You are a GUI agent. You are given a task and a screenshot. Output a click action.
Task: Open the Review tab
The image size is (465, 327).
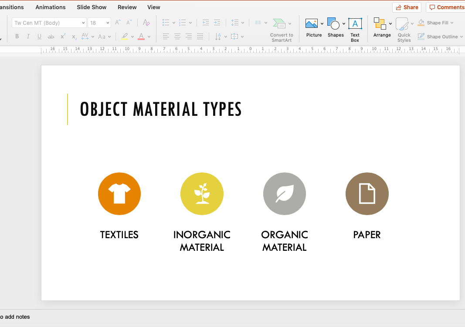pos(127,7)
